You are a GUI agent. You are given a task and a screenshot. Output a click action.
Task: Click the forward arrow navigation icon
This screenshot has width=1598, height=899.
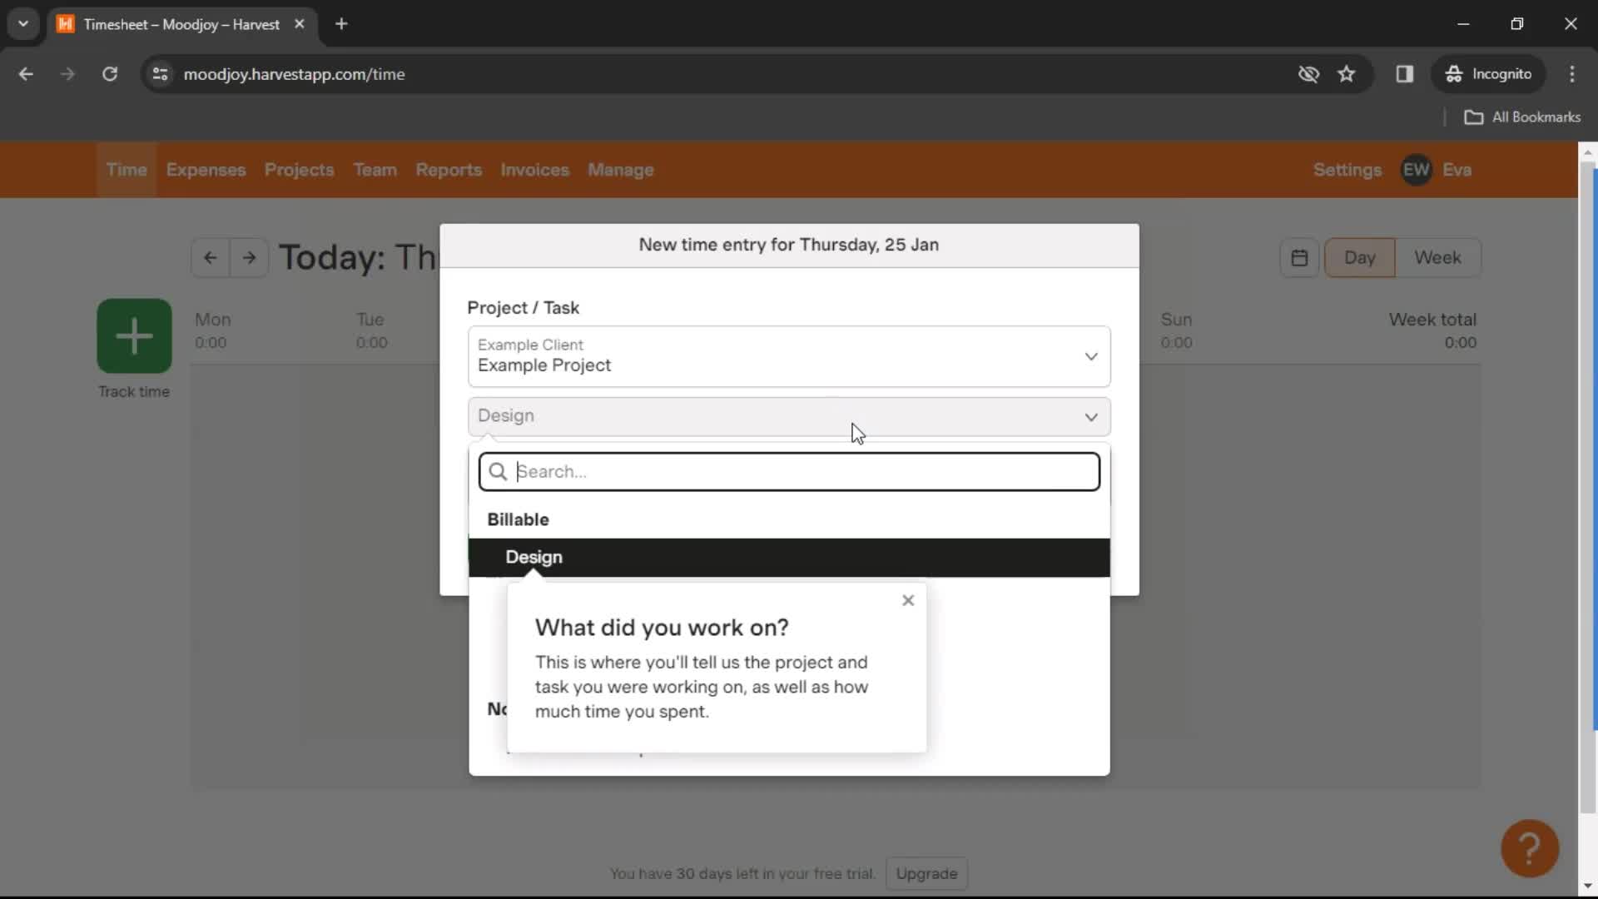248,257
